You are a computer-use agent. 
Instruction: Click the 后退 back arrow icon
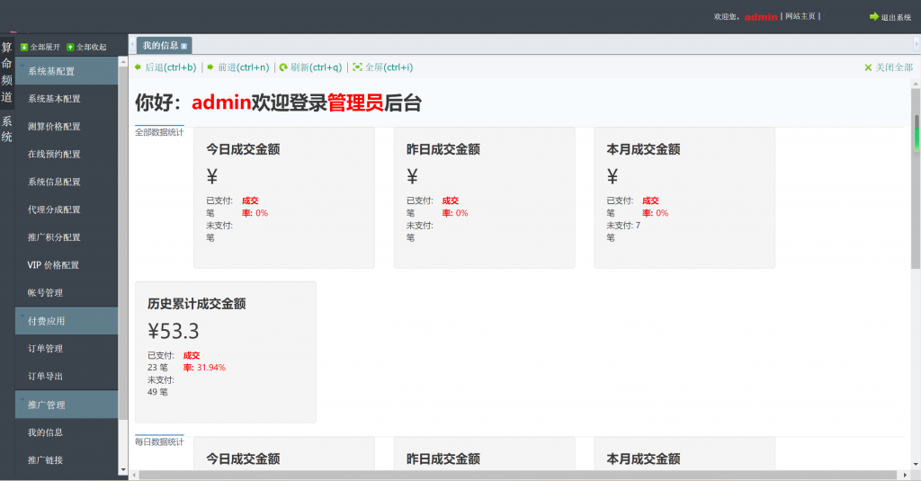pyautogui.click(x=138, y=67)
